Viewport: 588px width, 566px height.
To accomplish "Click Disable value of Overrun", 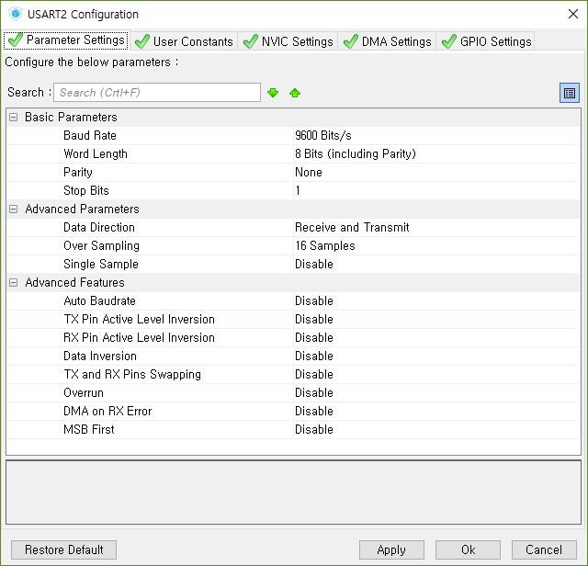I will (x=314, y=392).
